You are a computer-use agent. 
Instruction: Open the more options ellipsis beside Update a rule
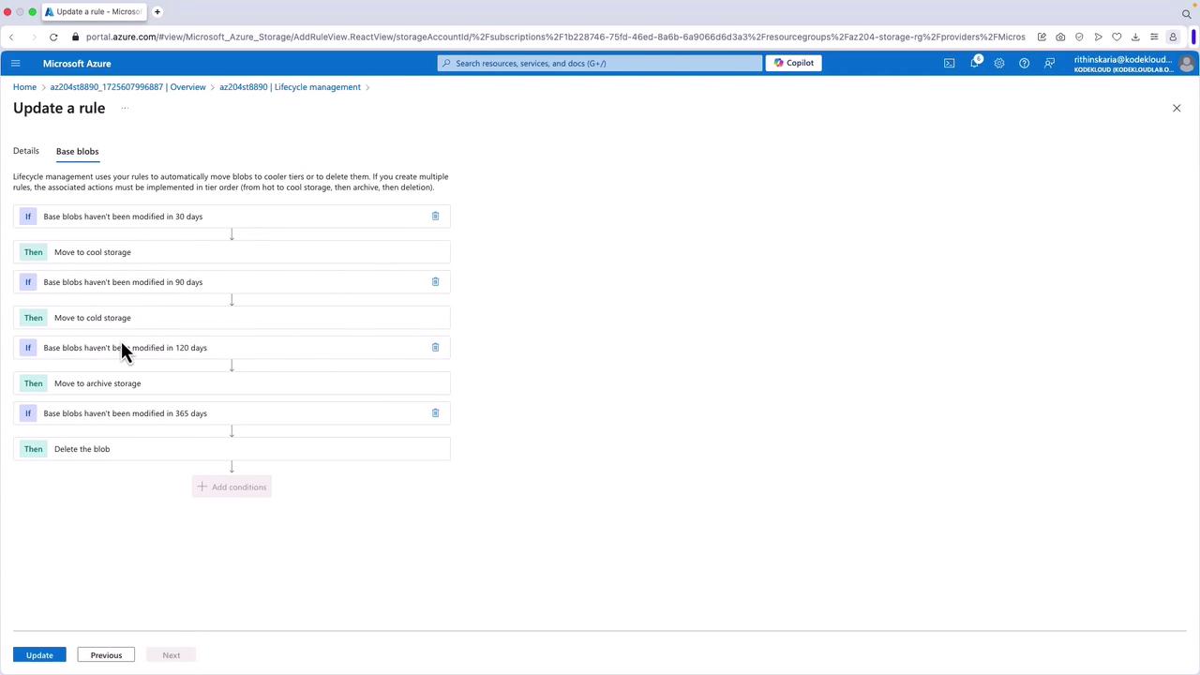coord(124,108)
